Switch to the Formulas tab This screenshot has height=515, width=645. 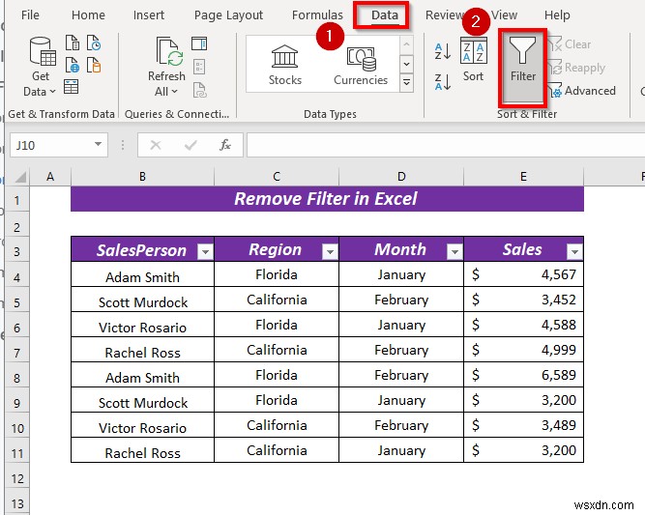[x=317, y=15]
